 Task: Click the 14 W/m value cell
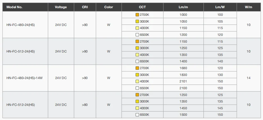tap(248, 78)
